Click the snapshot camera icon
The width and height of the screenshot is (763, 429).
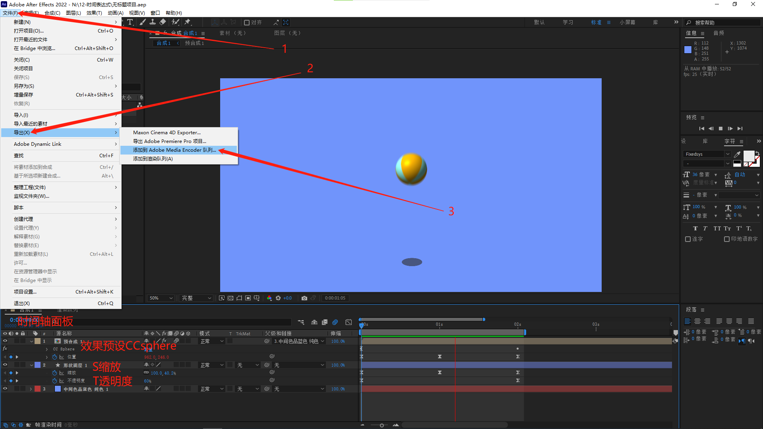(304, 298)
